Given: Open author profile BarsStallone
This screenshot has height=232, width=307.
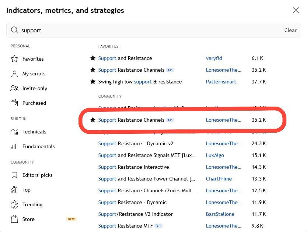Looking at the screenshot, I should 220,214.
